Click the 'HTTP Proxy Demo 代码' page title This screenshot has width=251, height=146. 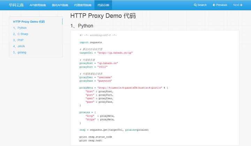[x=103, y=16]
